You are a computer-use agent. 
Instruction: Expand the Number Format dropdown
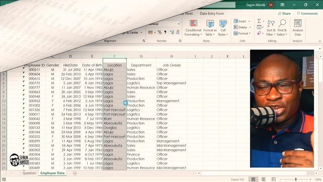coord(178,24)
